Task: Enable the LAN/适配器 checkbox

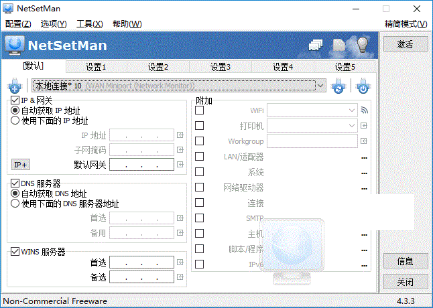Action: pos(199,157)
